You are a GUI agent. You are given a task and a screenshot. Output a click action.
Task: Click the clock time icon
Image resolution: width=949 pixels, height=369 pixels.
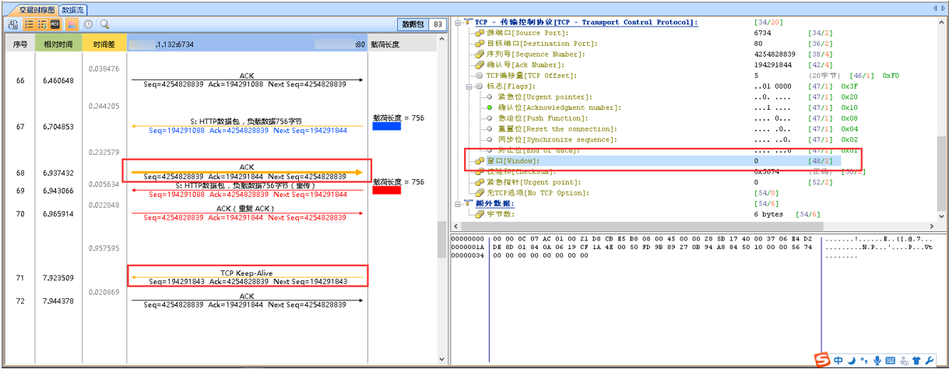click(88, 25)
